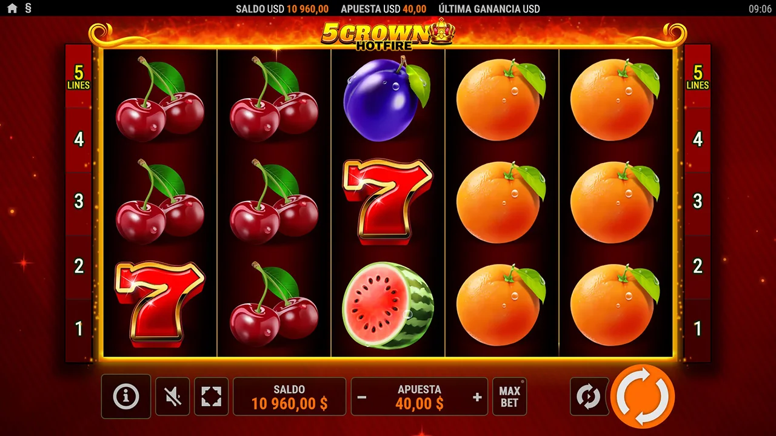Spin the reels with the orange button
The width and height of the screenshot is (776, 436).
point(643,397)
